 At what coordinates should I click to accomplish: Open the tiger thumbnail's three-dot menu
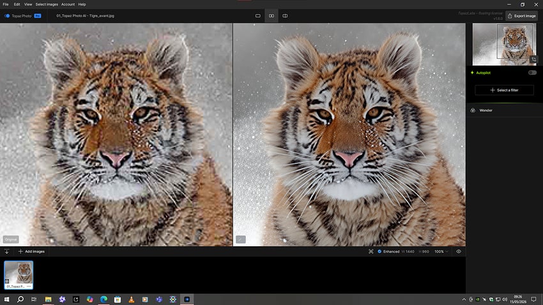(x=29, y=286)
